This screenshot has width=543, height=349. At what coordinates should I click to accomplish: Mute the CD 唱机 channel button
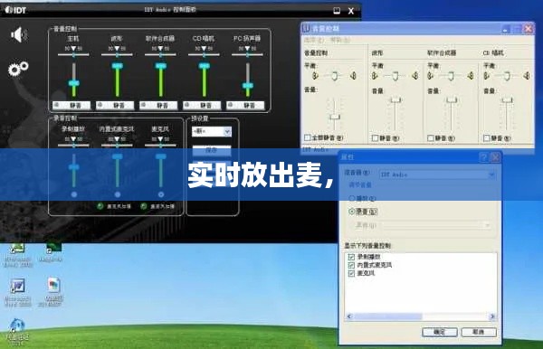[x=202, y=105]
